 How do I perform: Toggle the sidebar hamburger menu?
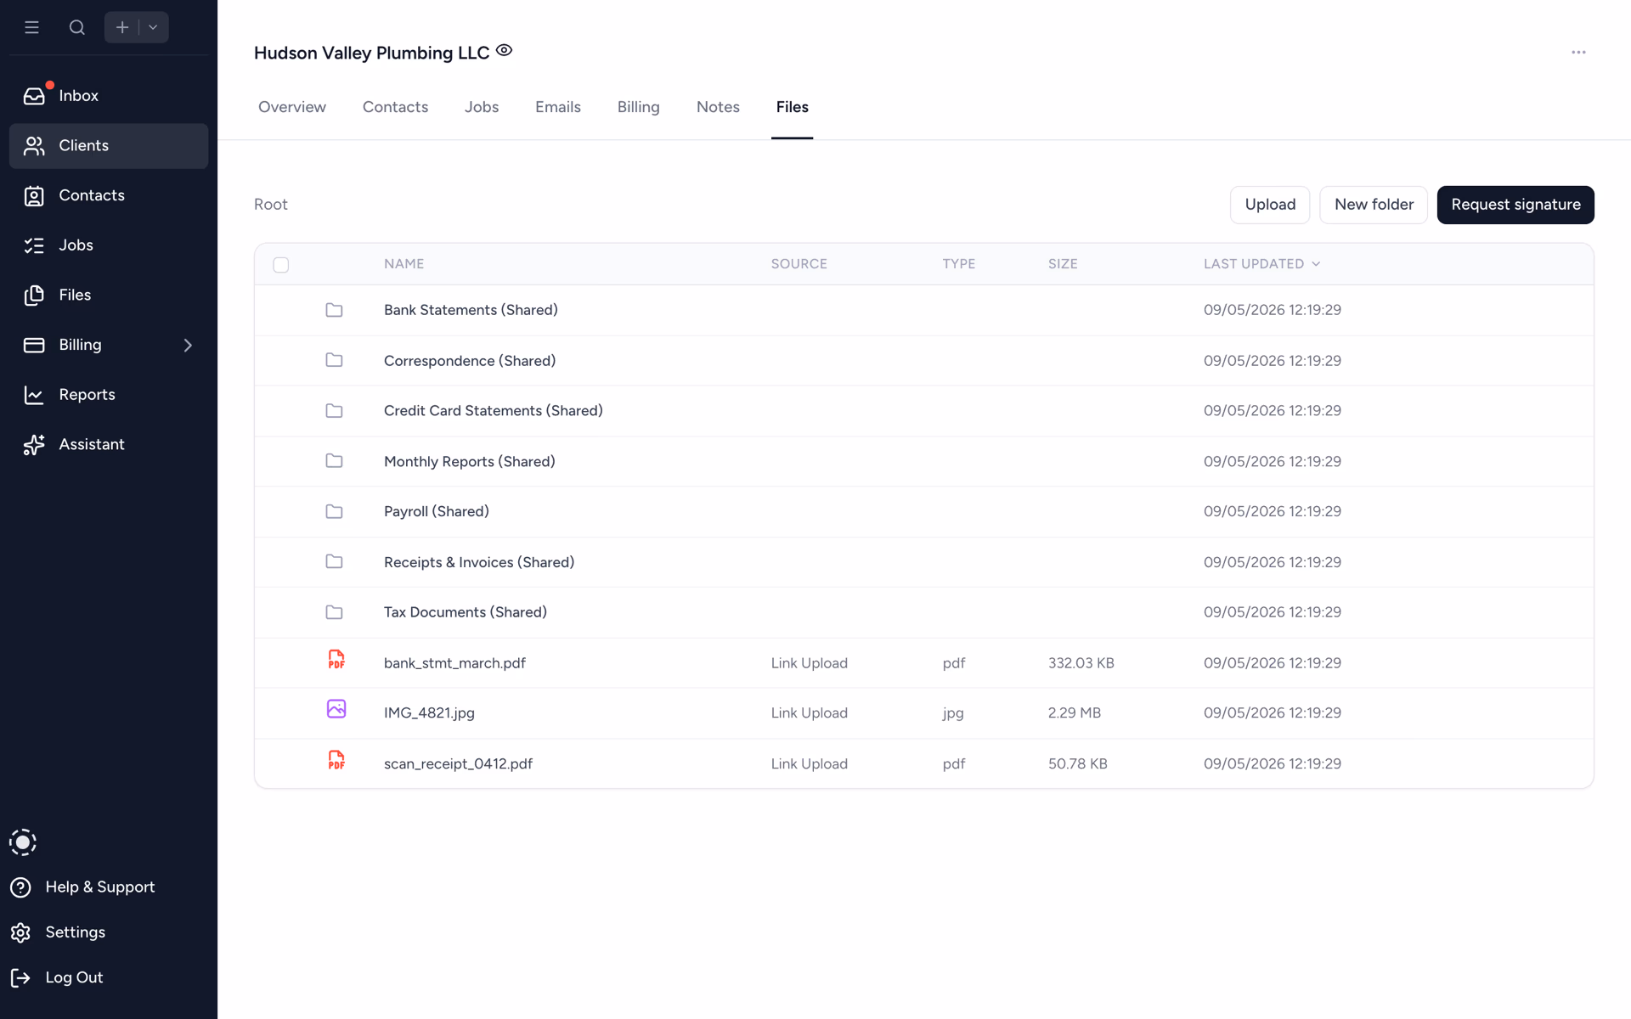[31, 27]
